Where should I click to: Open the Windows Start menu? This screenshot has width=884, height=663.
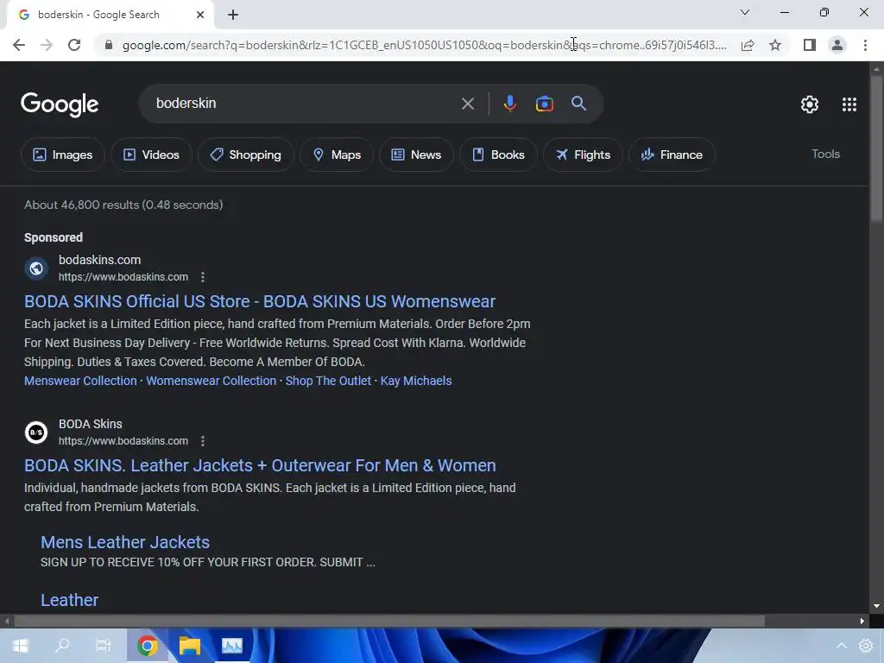point(20,646)
